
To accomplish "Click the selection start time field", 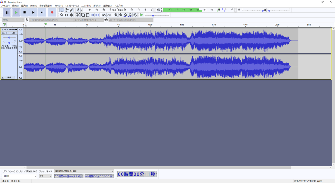I will point(69,176).
